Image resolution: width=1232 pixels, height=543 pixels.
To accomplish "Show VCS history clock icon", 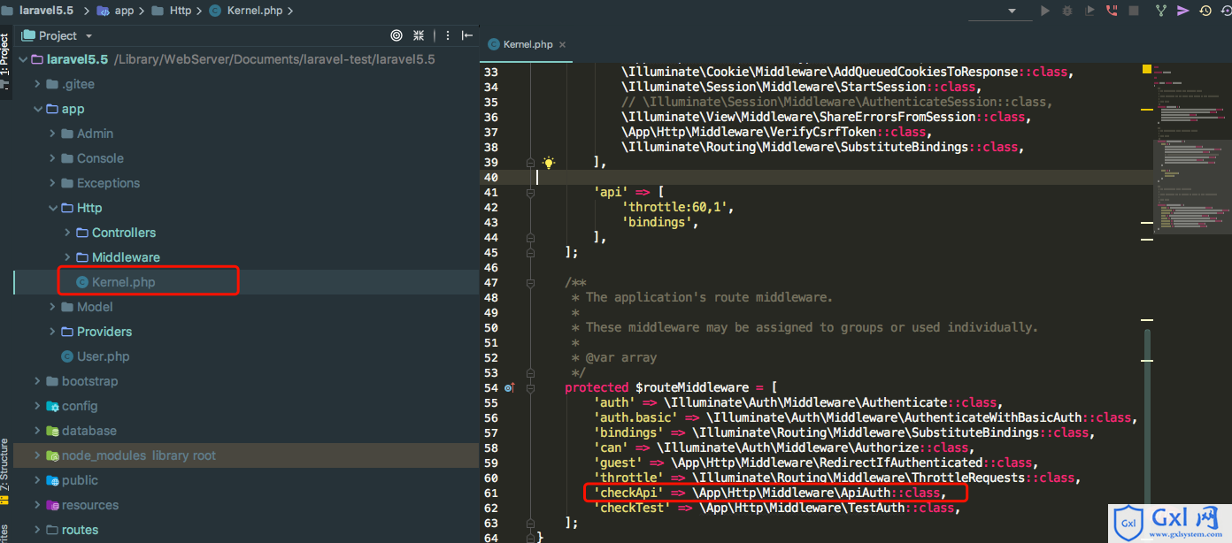I will click(x=1205, y=11).
